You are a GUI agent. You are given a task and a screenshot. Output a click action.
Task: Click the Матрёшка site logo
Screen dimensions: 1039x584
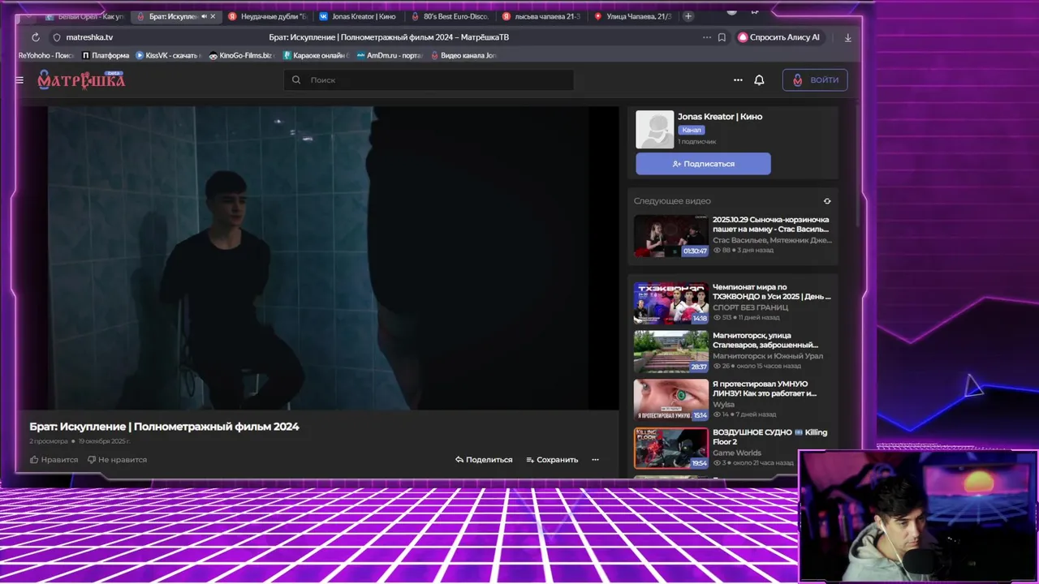tap(81, 79)
